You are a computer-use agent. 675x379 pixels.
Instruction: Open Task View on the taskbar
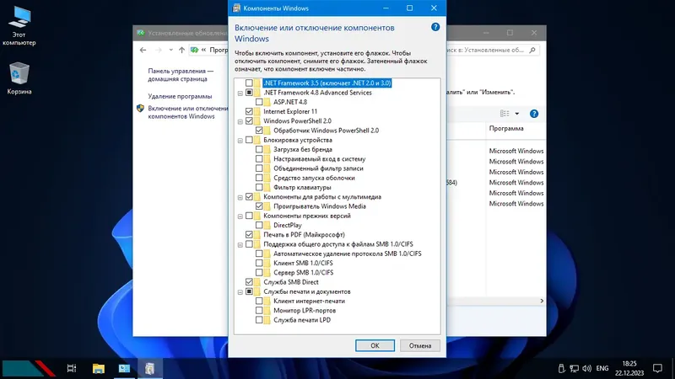click(72, 368)
